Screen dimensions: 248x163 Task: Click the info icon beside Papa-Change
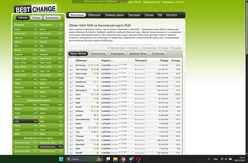point(72,73)
